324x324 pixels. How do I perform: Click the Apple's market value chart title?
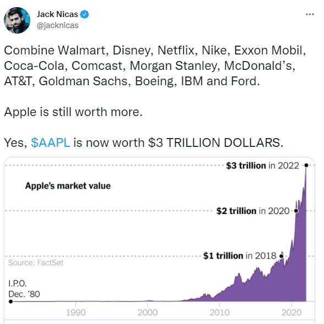coord(68,186)
